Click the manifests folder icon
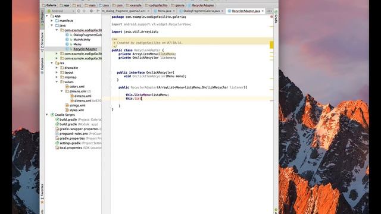 click(x=57, y=21)
